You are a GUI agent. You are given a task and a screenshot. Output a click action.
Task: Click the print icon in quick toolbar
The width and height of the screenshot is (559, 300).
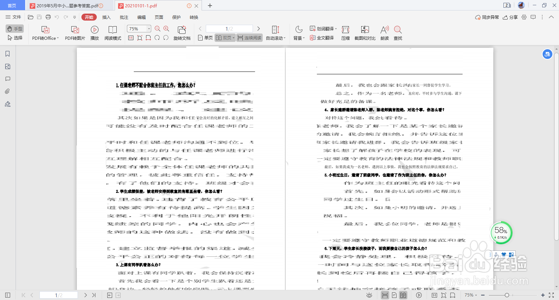48,17
